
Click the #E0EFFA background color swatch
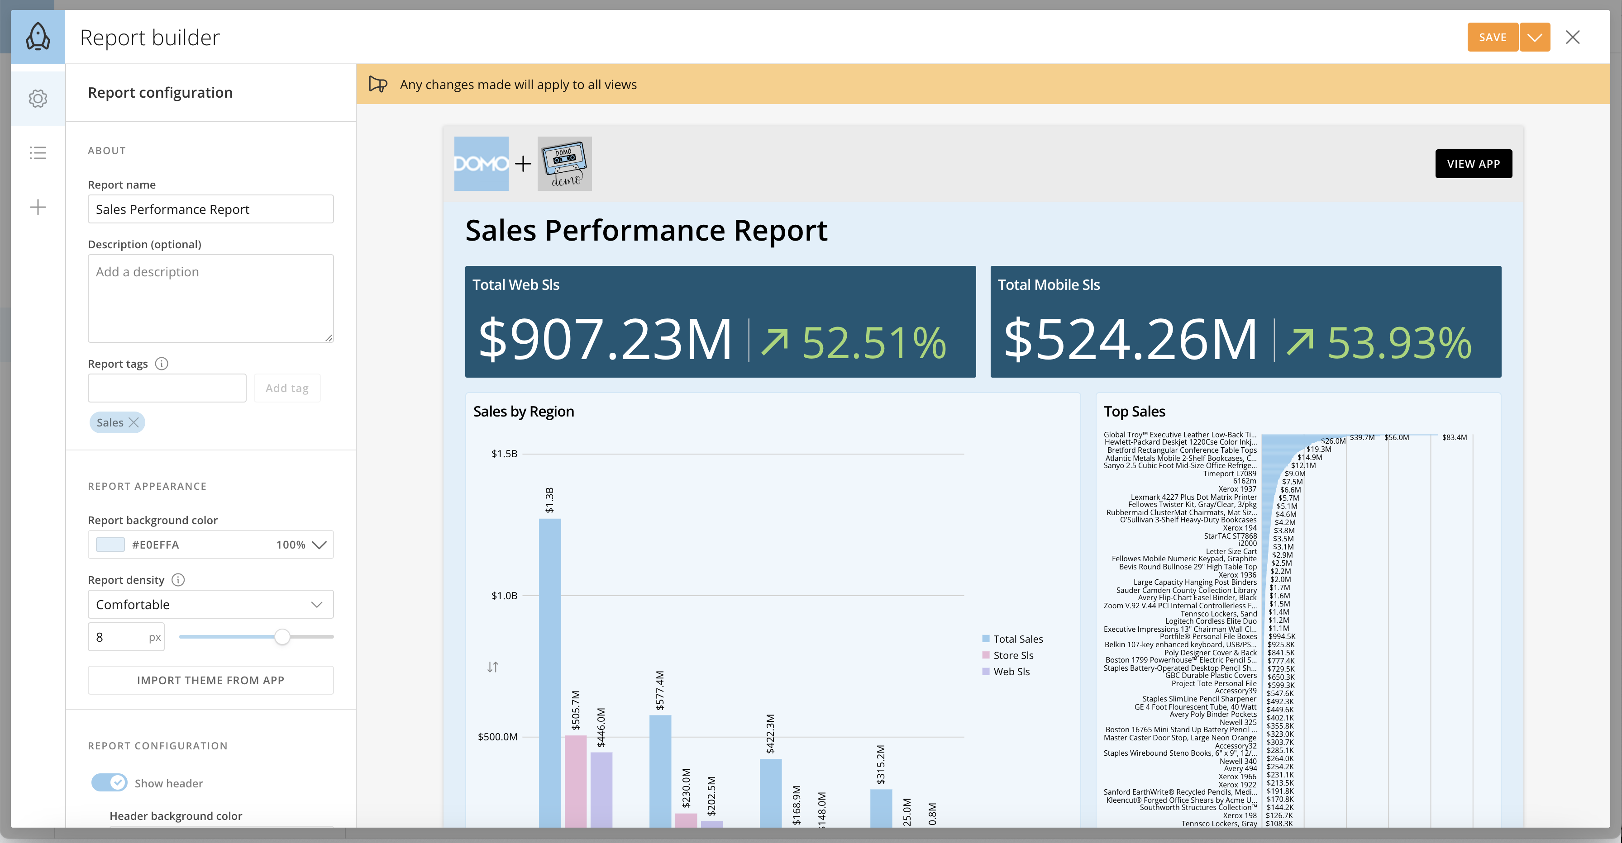(110, 545)
